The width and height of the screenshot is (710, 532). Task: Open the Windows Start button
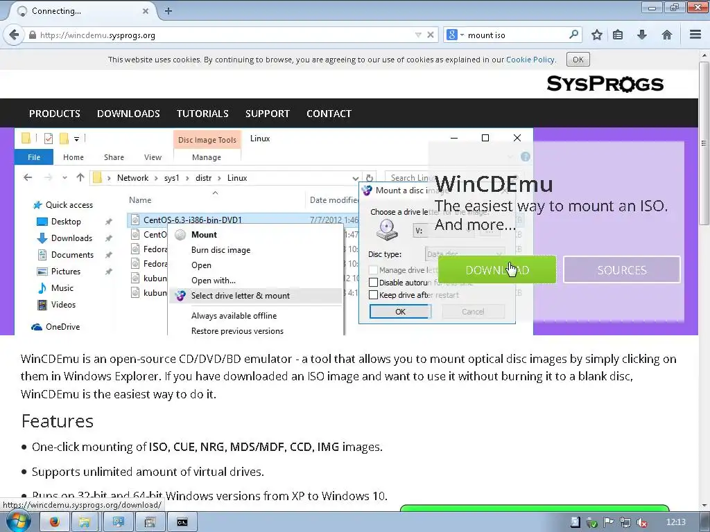(18, 522)
